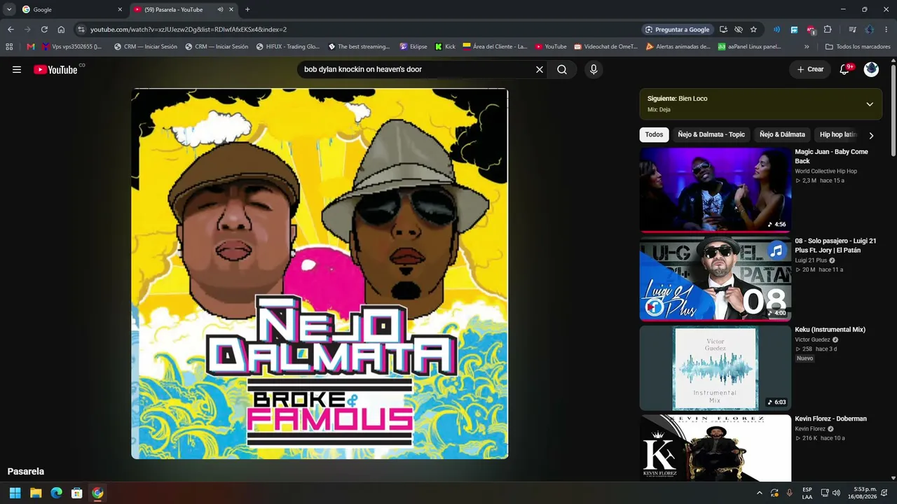Open the YouTube guide hamburger menu
897x504 pixels.
click(17, 69)
